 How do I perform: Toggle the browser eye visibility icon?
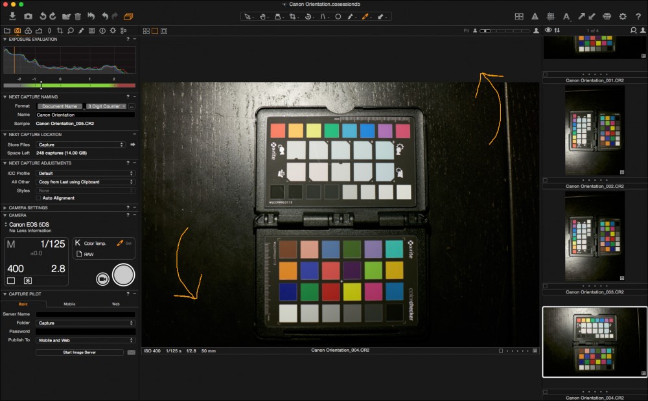[x=548, y=30]
